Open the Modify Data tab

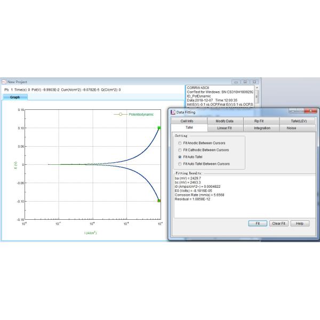pos(225,121)
